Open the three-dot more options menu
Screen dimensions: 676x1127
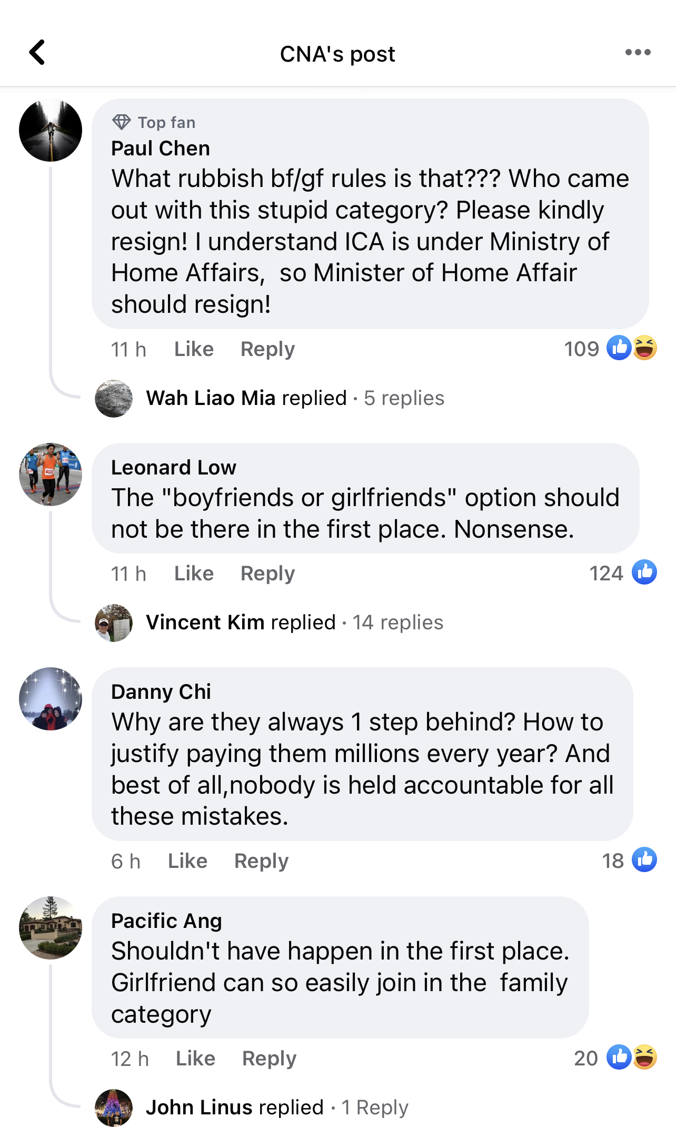tap(638, 53)
